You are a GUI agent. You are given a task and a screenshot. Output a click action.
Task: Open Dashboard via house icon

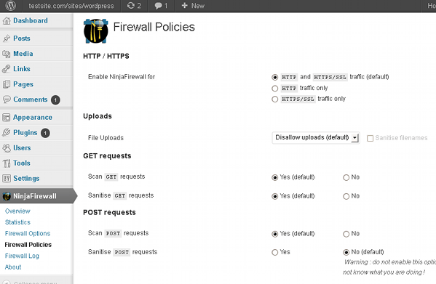pos(7,21)
